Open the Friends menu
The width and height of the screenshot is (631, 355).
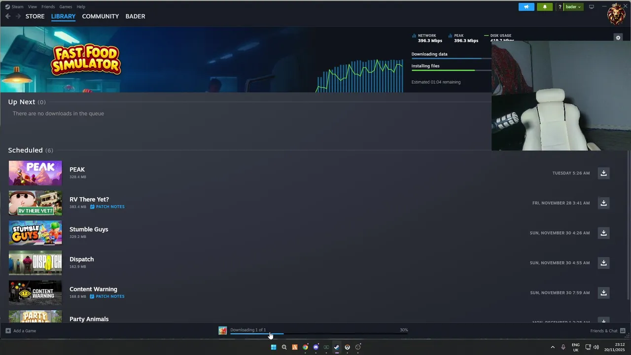point(48,7)
